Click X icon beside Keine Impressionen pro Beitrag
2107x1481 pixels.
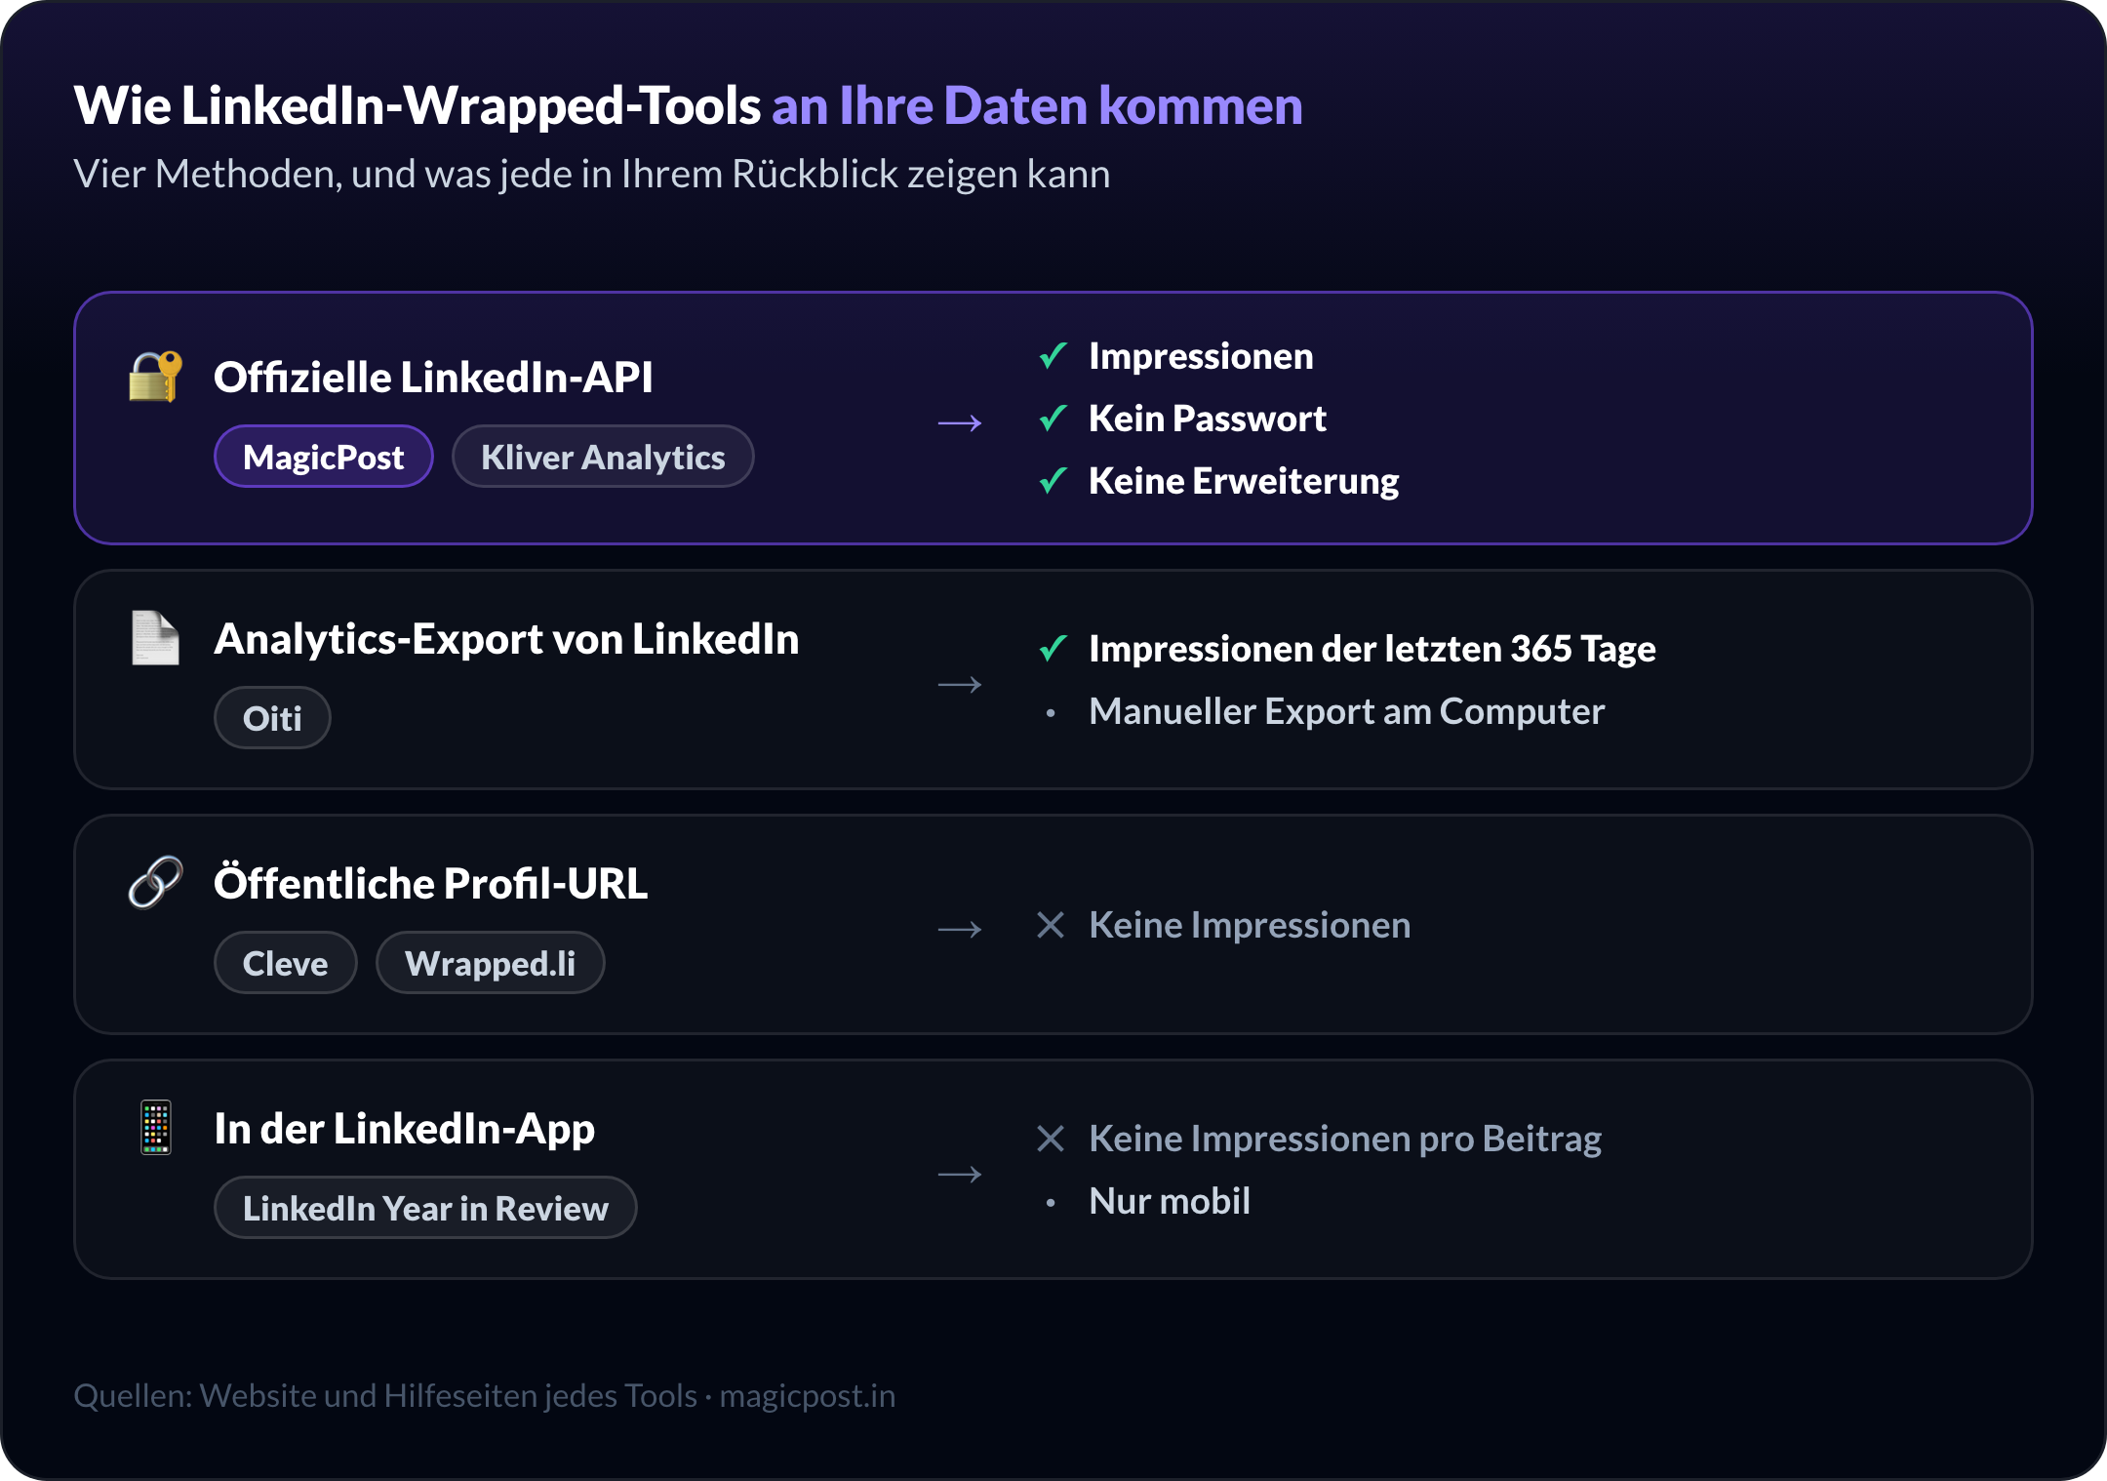(x=1051, y=1139)
